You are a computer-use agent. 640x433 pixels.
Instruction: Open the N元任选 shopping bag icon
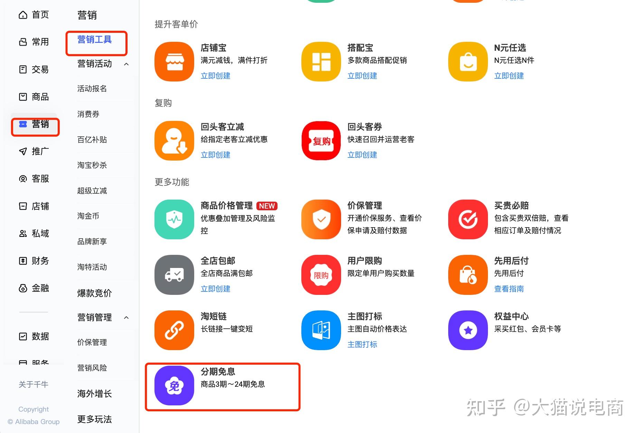pyautogui.click(x=468, y=62)
